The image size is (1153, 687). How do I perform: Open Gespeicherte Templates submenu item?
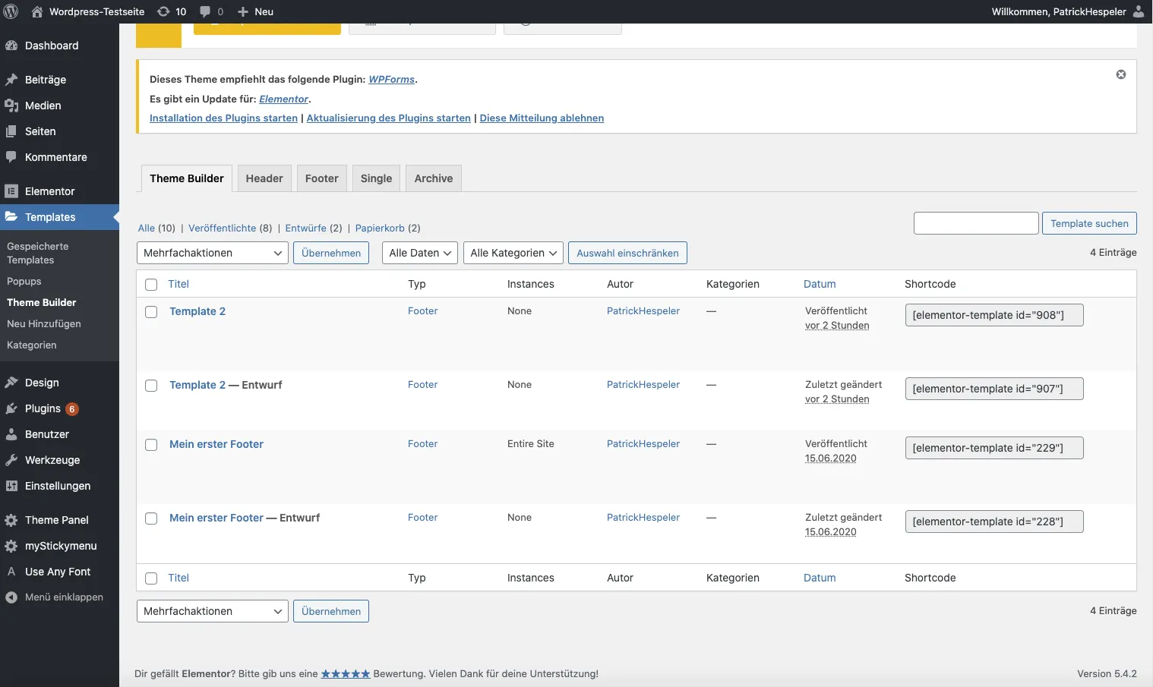(38, 253)
